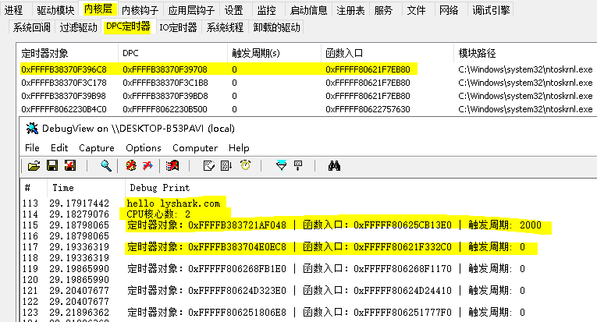Select the 系统线程 sub-tab
Screen dimensions: 597x322
[225, 27]
